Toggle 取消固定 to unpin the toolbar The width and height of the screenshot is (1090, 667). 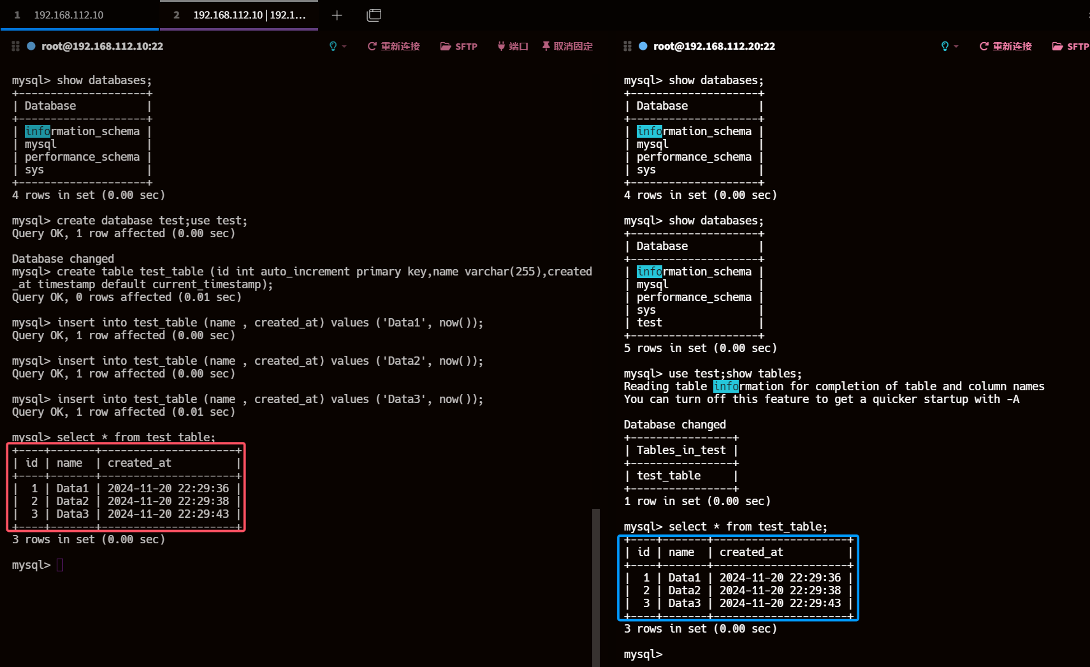[567, 47]
